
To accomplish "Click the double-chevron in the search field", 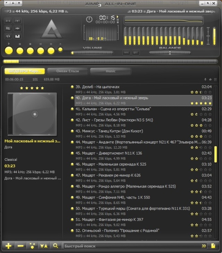I will 204,246.
